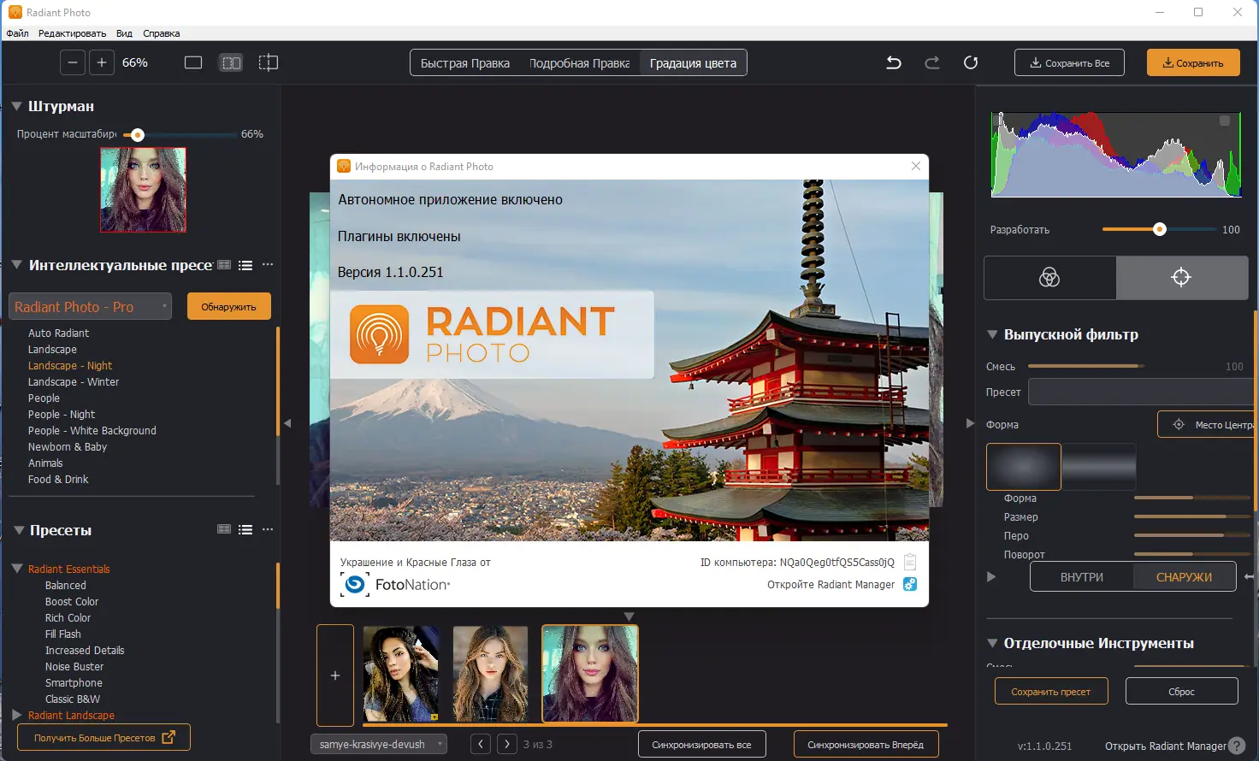
Task: Adjust the Смесь slider
Action: [1086, 366]
